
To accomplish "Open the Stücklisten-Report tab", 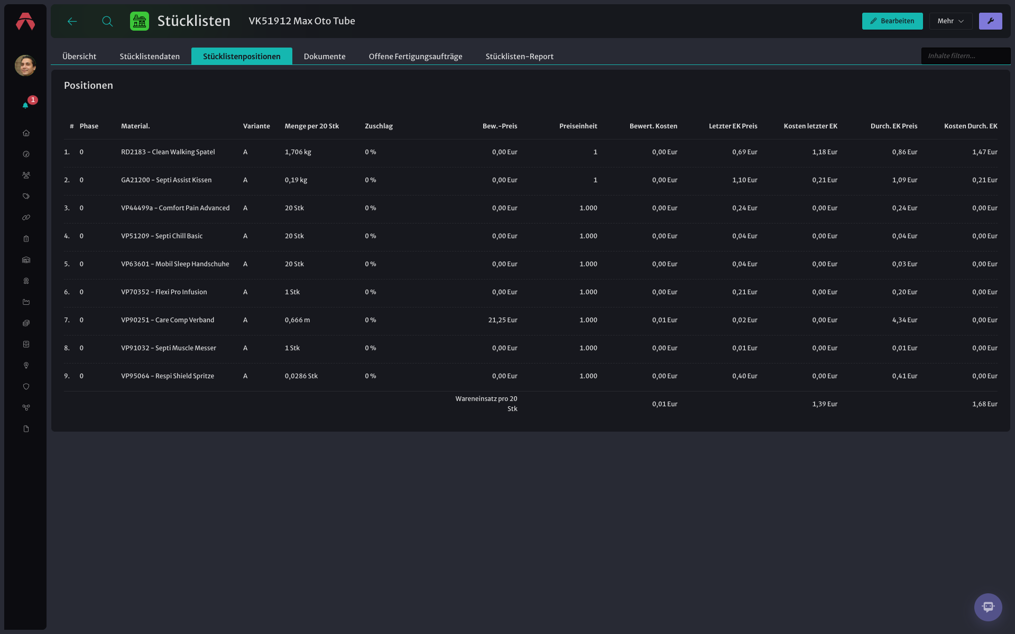I will (520, 57).
